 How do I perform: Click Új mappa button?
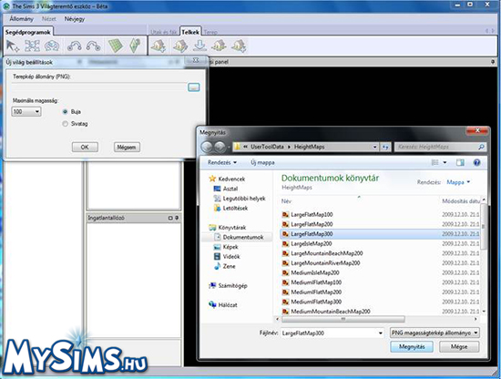pyautogui.click(x=262, y=163)
